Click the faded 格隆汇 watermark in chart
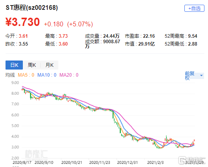Viewport: 208px width, 167px height. 36,154
